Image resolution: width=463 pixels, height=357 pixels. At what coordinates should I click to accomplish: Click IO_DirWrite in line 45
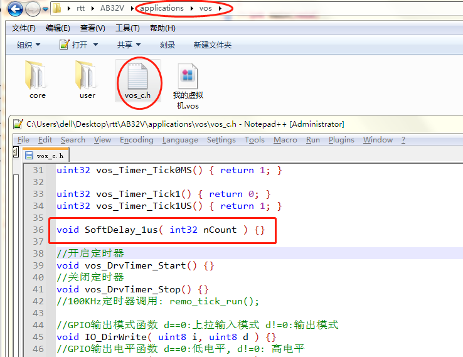(x=115, y=337)
